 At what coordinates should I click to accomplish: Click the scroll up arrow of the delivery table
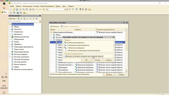(126, 30)
